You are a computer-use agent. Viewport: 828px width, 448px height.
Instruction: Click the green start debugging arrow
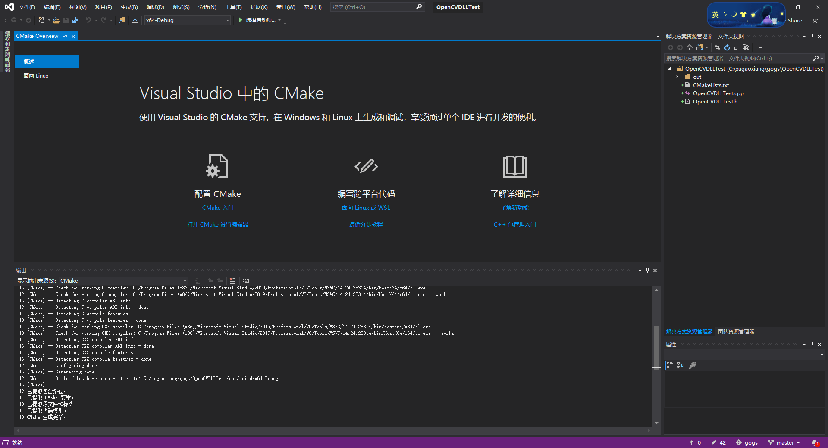pyautogui.click(x=241, y=20)
